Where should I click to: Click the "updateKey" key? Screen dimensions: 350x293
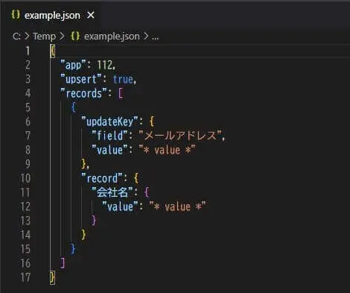[x=109, y=122]
